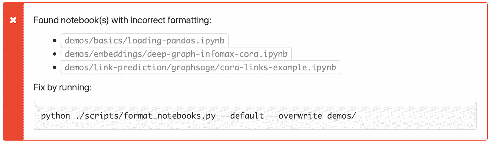Select the cora-links-example.ipynb file path
Image resolution: width=491 pixels, height=143 pixels.
[x=200, y=67]
